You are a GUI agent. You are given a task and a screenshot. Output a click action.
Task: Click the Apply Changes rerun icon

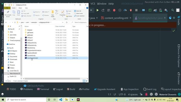pyautogui.click(x=103, y=10)
